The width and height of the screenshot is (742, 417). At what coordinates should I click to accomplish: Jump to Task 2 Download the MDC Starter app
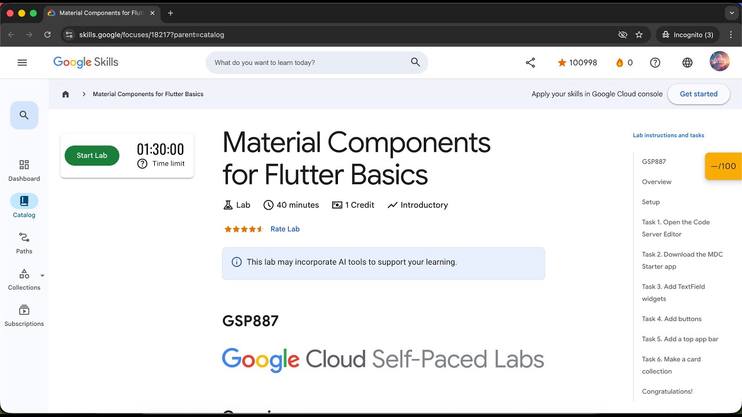[x=682, y=261]
